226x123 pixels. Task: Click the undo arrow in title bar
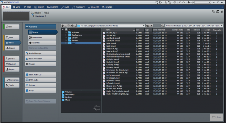[x=180, y=2]
